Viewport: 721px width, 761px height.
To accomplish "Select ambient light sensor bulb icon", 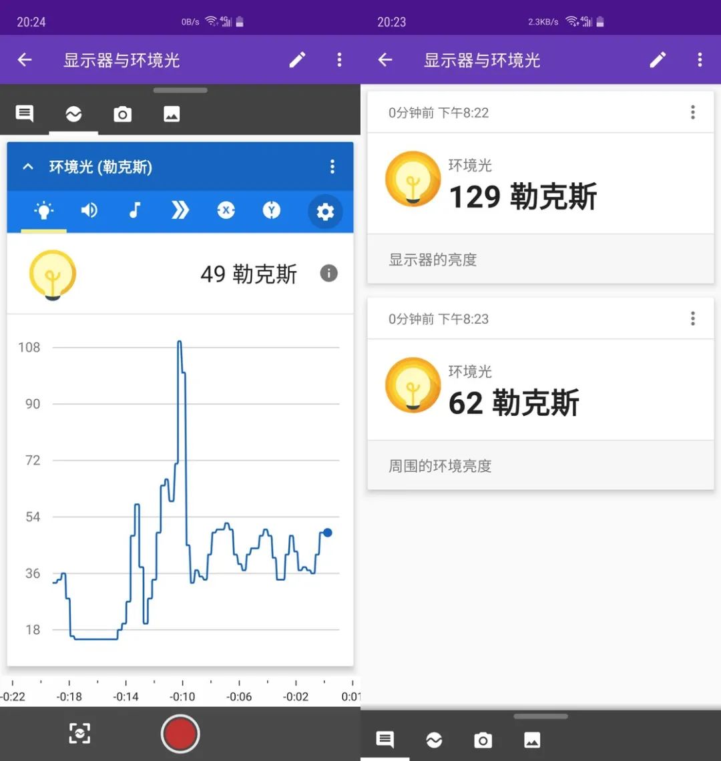I will 43,211.
